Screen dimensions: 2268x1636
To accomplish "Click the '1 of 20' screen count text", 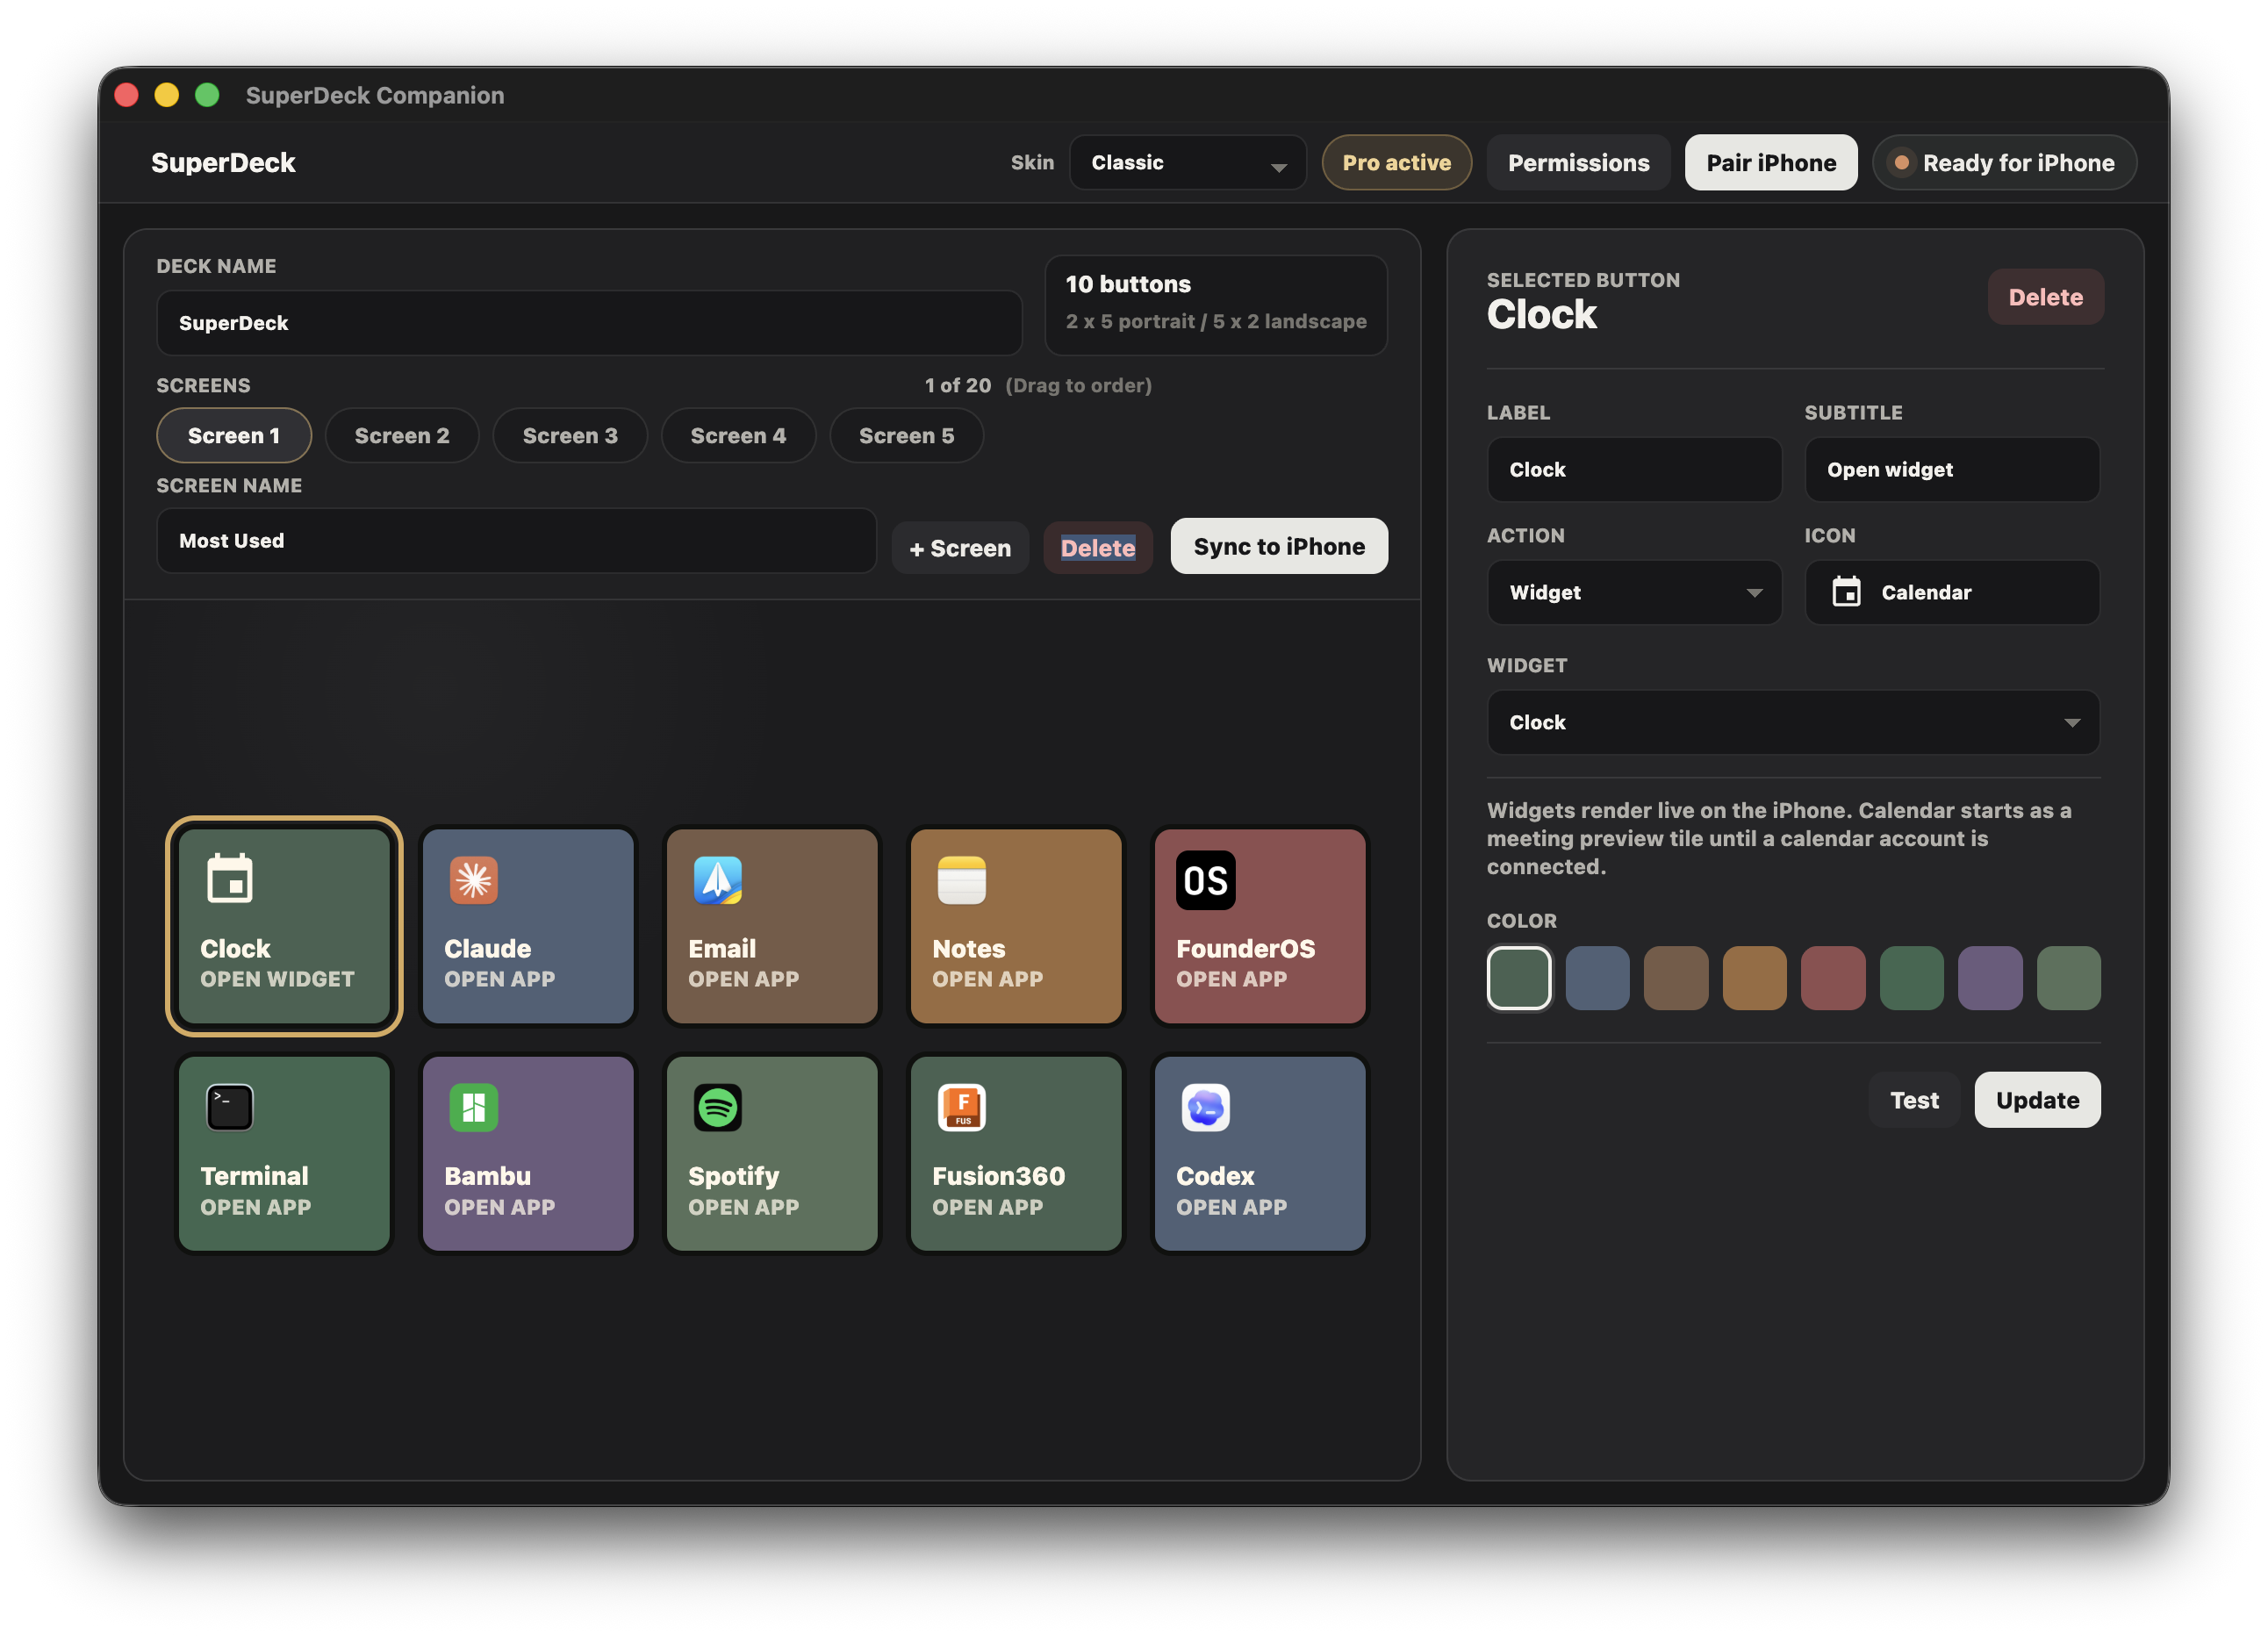I will click(957, 385).
